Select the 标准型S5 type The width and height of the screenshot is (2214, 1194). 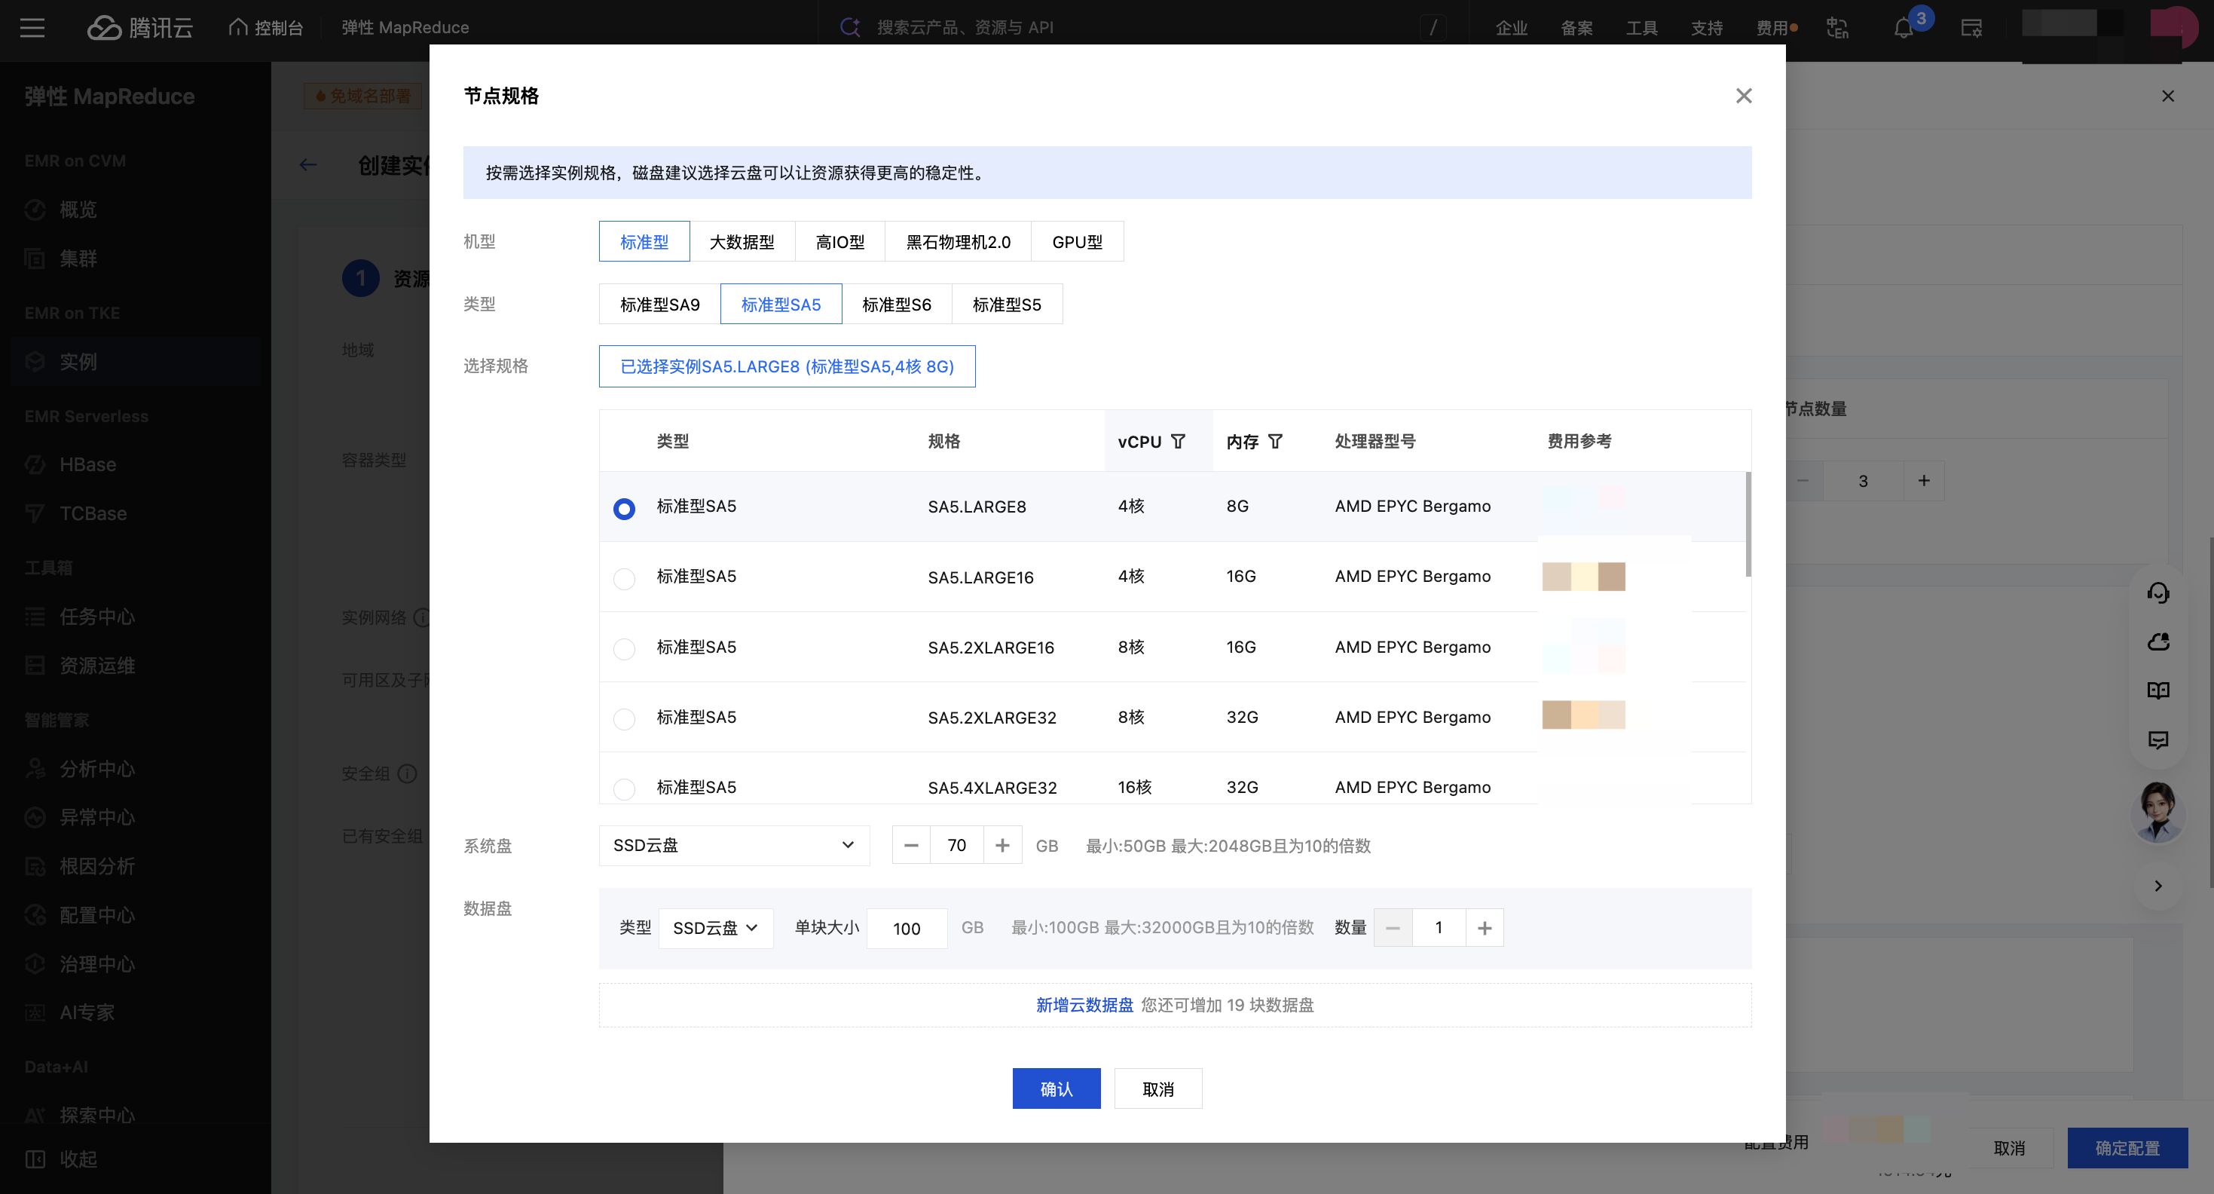(x=1007, y=305)
